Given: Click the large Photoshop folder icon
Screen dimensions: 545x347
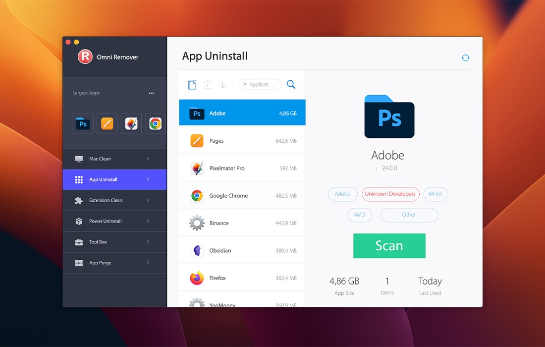Looking at the screenshot, I should pos(389,116).
